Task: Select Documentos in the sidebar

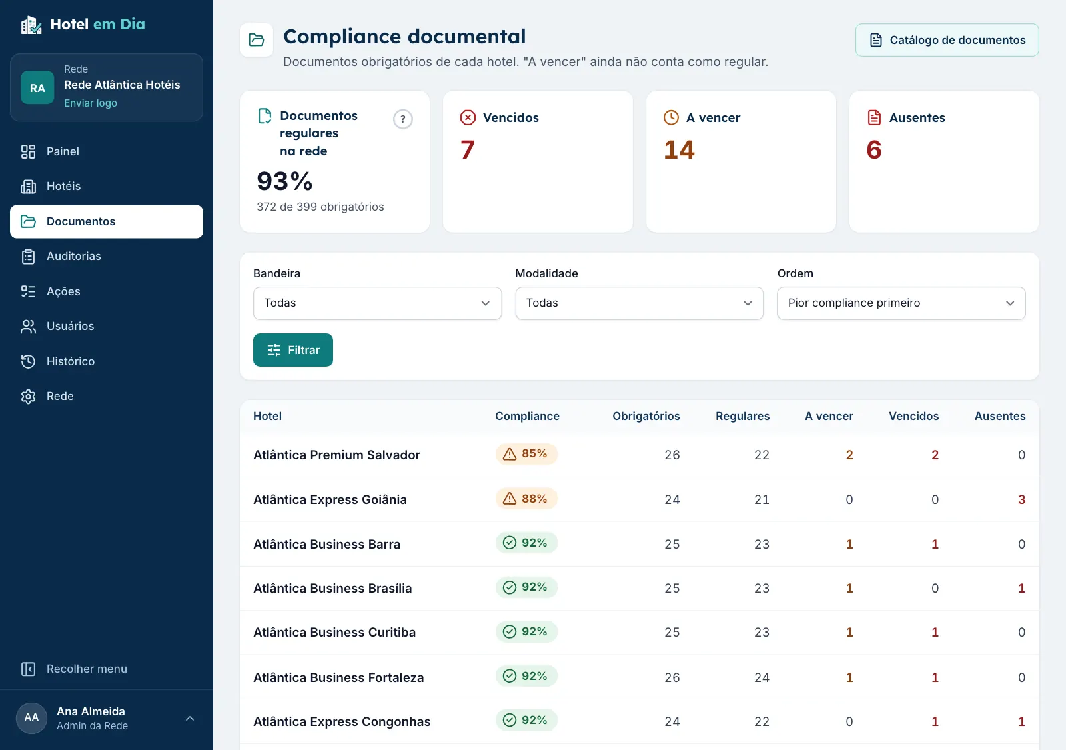Action: pyautogui.click(x=107, y=221)
